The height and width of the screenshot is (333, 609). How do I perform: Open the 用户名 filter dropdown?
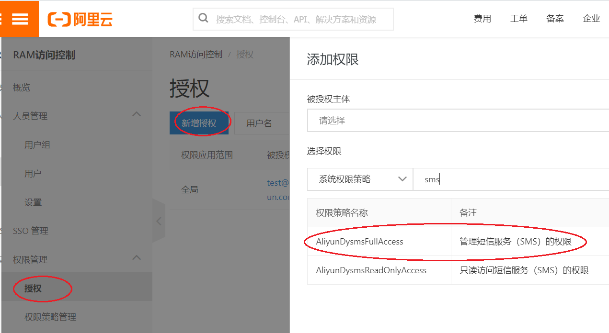click(261, 123)
